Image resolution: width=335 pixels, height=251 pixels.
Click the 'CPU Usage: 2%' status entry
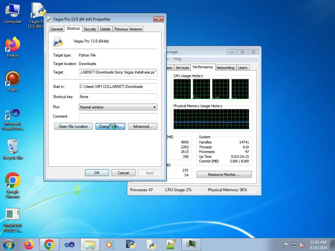[x=178, y=190]
